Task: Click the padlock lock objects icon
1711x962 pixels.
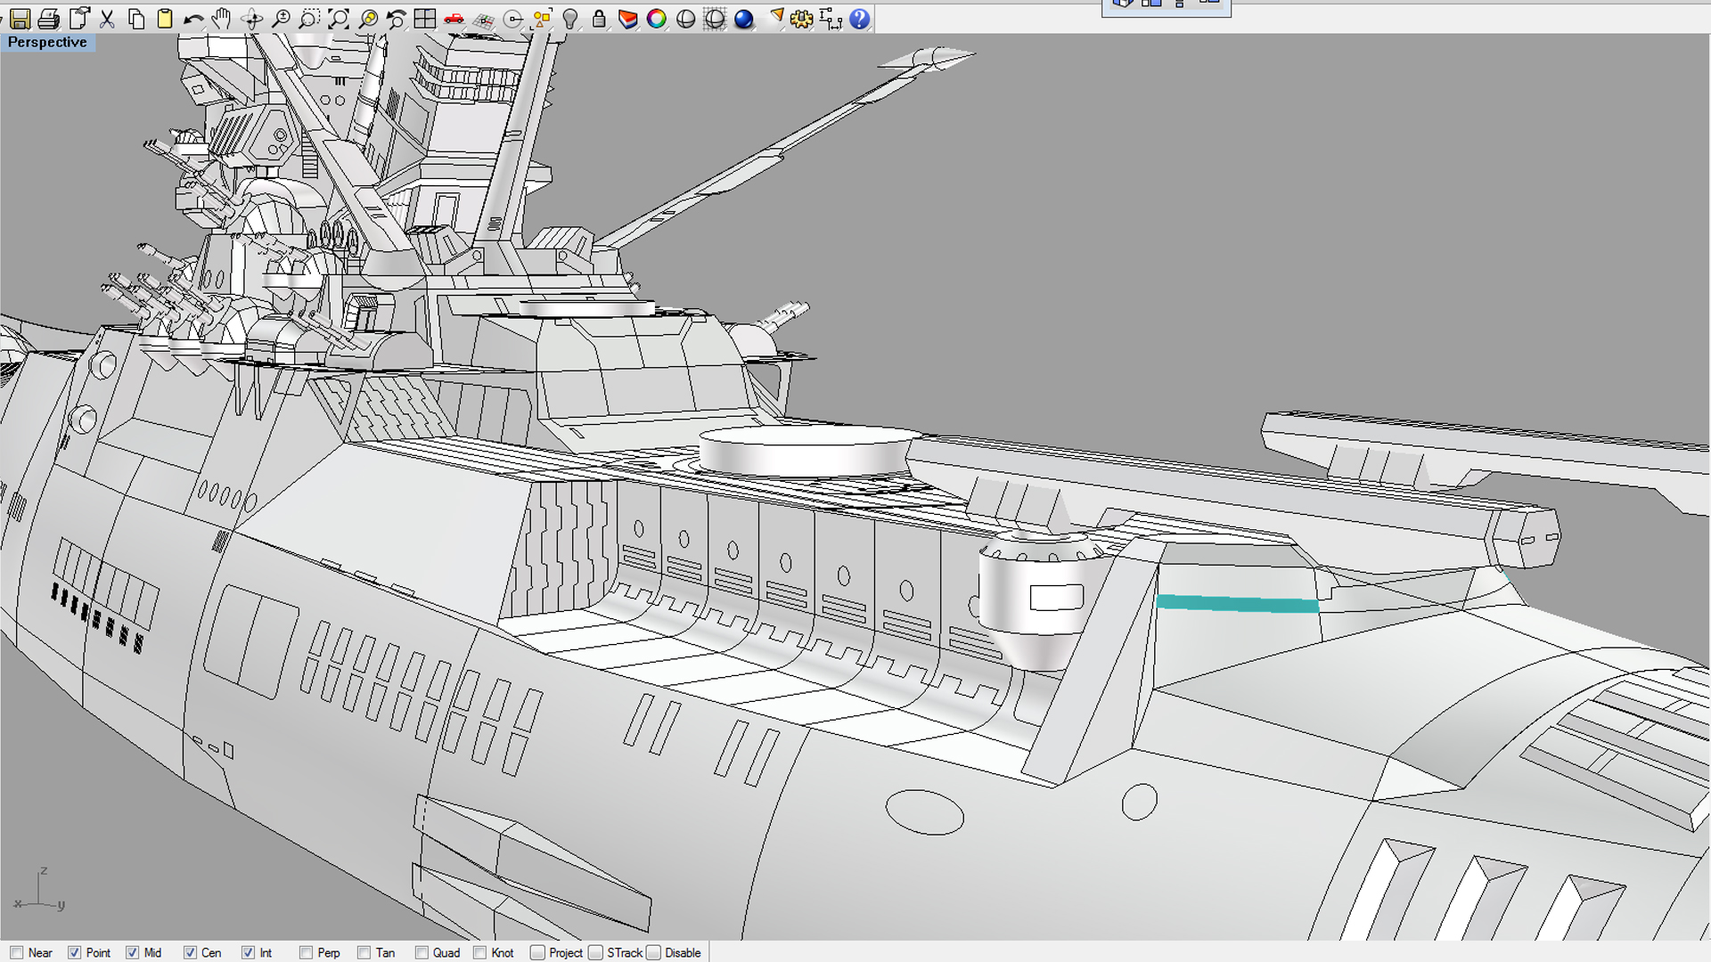Action: (599, 19)
